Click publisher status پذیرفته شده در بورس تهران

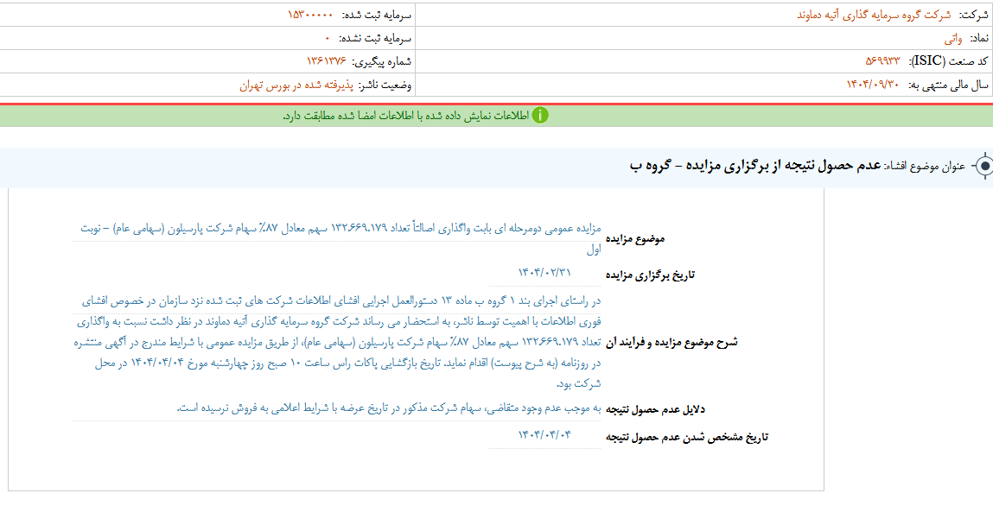coord(296,85)
